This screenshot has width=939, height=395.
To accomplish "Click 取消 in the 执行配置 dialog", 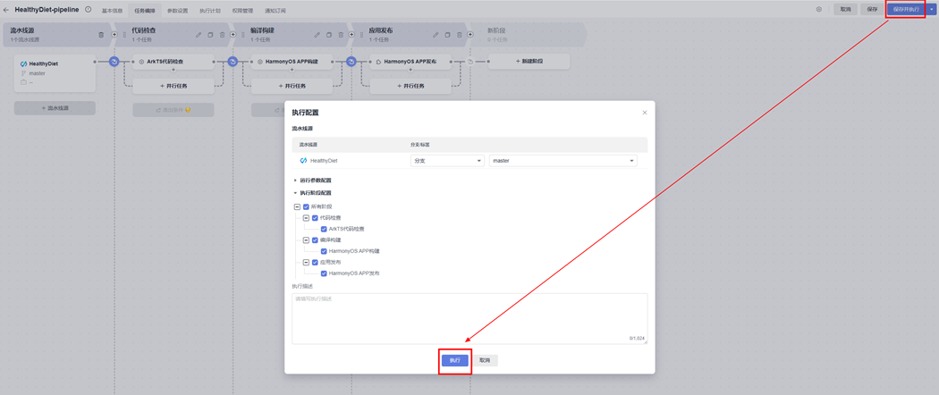I will 485,360.
